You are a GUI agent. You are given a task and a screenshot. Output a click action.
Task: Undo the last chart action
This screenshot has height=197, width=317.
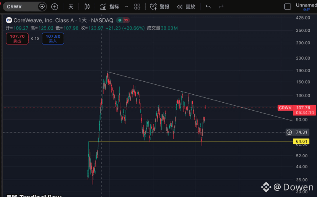point(208,6)
